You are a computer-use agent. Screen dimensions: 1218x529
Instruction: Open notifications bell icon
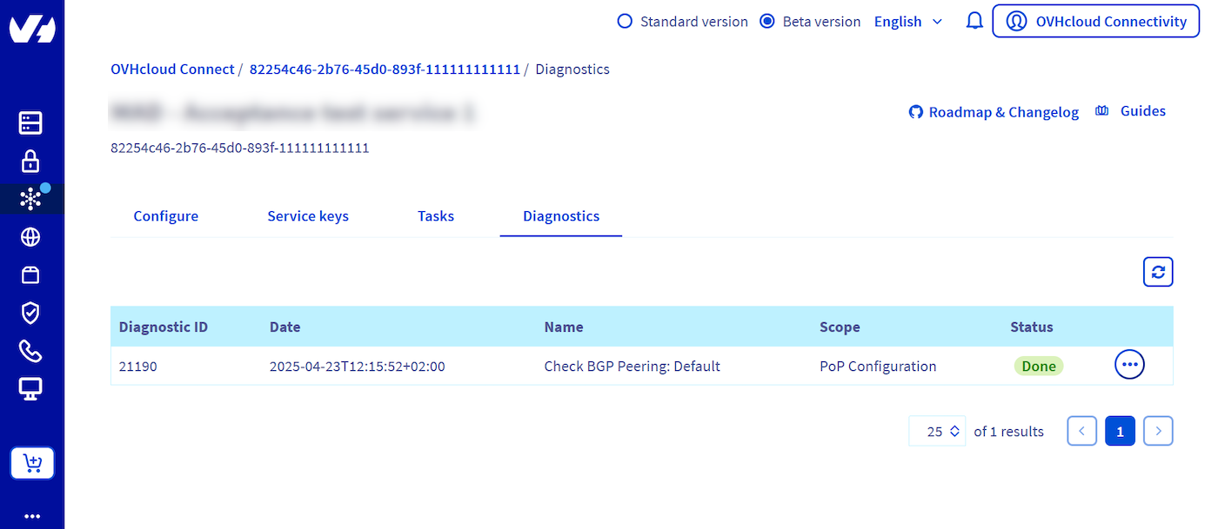974,22
